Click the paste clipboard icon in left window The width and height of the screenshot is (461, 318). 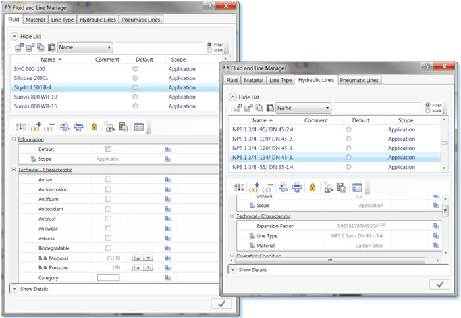click(51, 47)
